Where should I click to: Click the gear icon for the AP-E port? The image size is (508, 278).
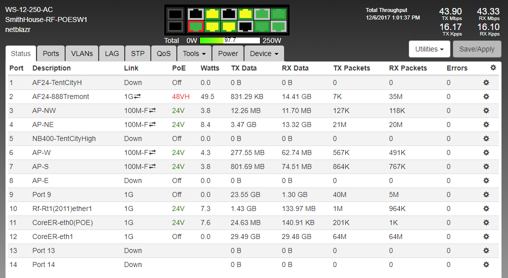(x=485, y=180)
